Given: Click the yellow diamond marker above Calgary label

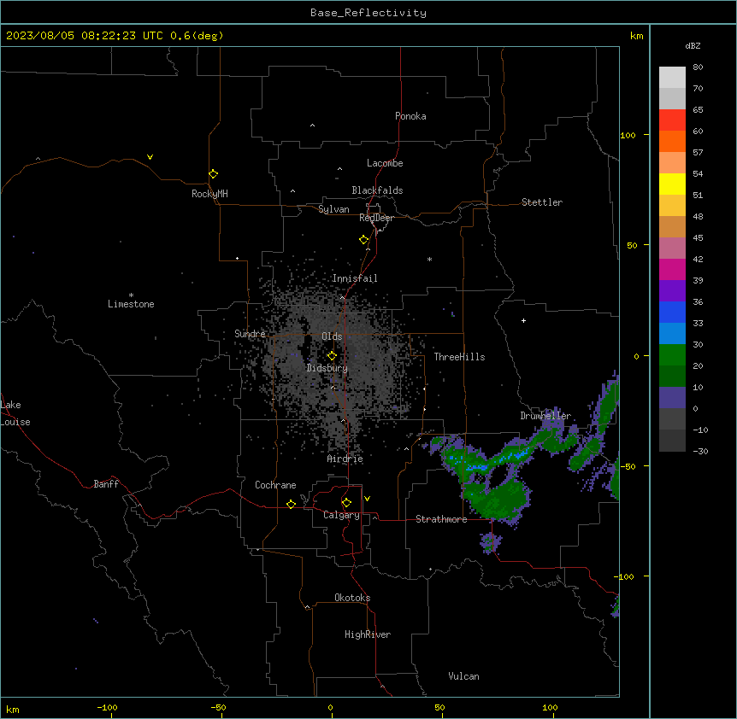Looking at the screenshot, I should 346,503.
